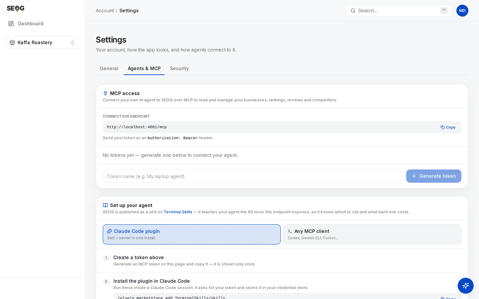The image size is (479, 299).
Task: Select the Agents & MCP tab
Action: point(144,68)
